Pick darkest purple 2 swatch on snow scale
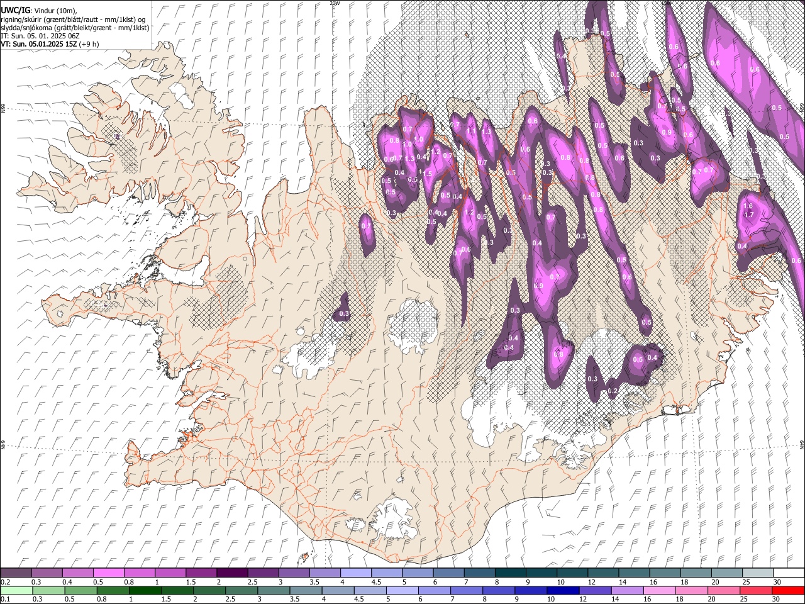Image resolution: width=805 pixels, height=604 pixels. 232,573
